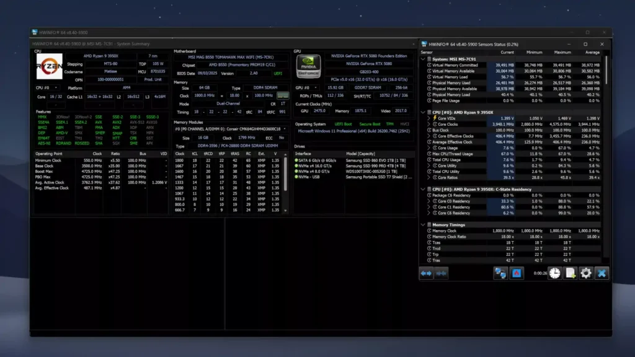Click the blue X close sensors icon
635x357 pixels.
point(602,273)
